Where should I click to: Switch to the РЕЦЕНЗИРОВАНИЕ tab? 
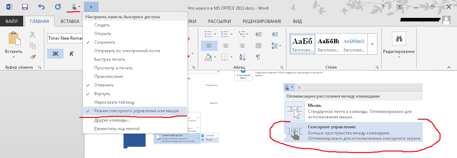(x=262, y=21)
